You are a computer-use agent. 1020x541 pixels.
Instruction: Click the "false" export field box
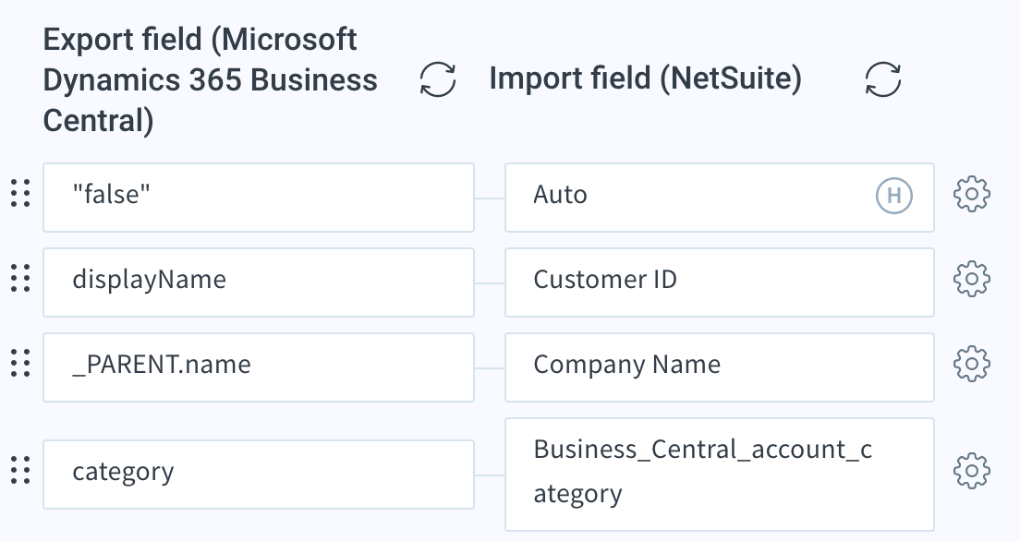click(259, 198)
